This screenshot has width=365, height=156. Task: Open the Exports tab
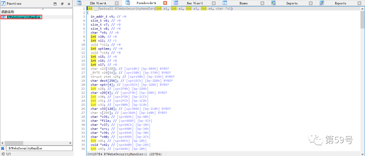pos(341,3)
